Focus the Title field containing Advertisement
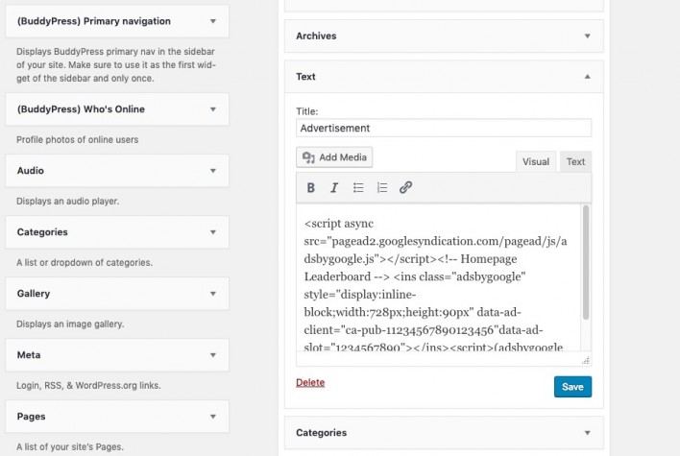Viewport: 680px width, 456px height. 444,129
